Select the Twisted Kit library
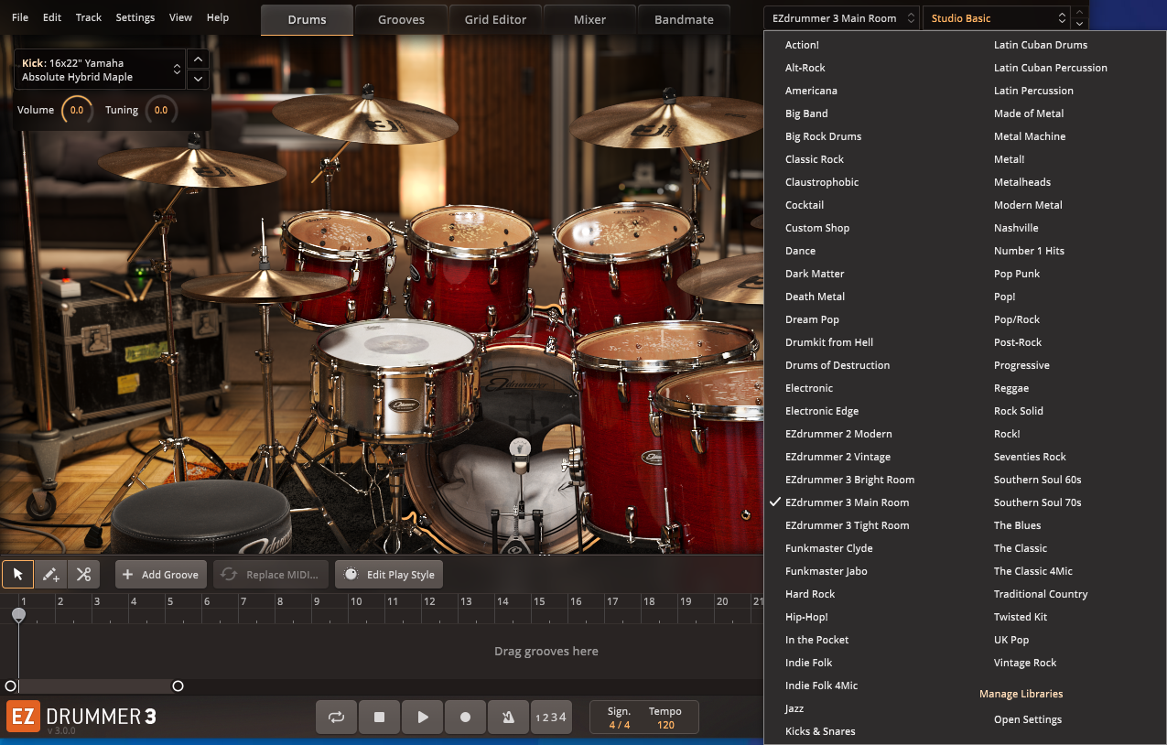Viewport: 1167px width, 745px height. [1021, 617]
